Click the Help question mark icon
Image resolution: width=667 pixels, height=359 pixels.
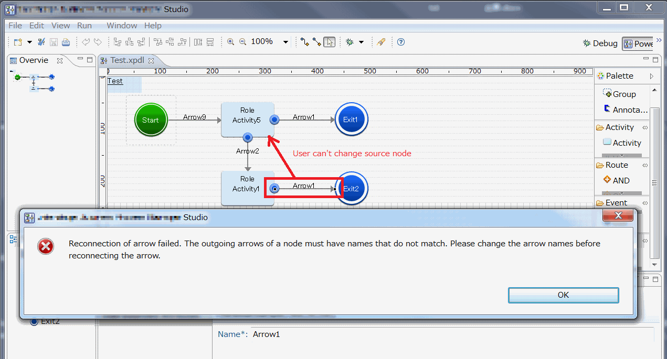pos(400,42)
